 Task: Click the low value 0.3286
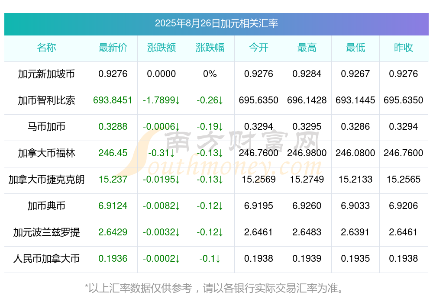(355, 127)
